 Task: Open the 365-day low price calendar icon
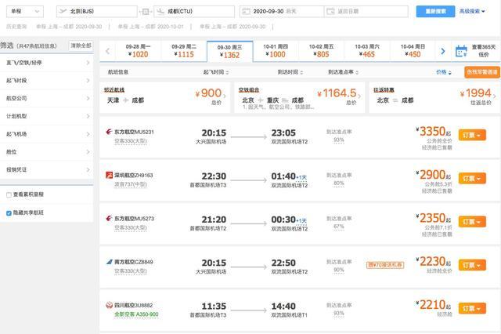coord(461,51)
